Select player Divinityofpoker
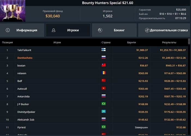 (x=26, y=112)
